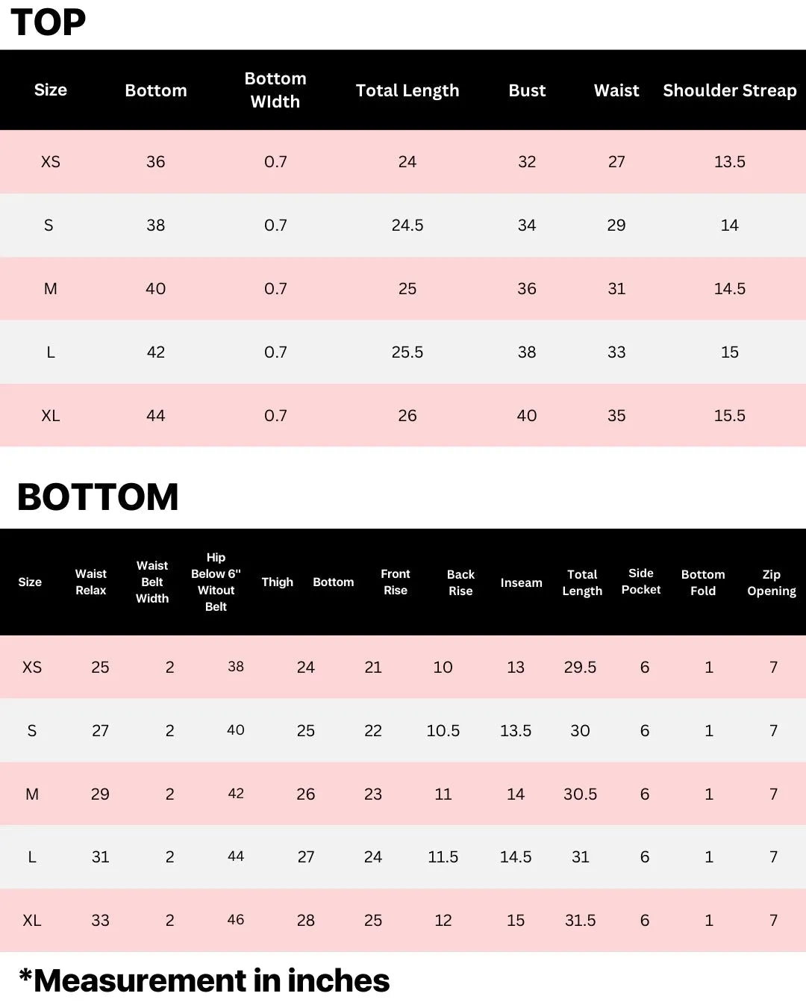Click the Front Rise column header

396,582
